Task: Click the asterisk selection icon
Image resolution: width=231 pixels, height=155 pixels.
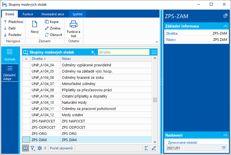Action: (40, 148)
